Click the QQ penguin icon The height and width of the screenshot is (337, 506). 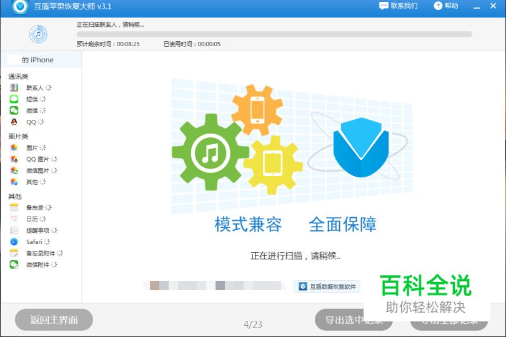click(x=14, y=122)
